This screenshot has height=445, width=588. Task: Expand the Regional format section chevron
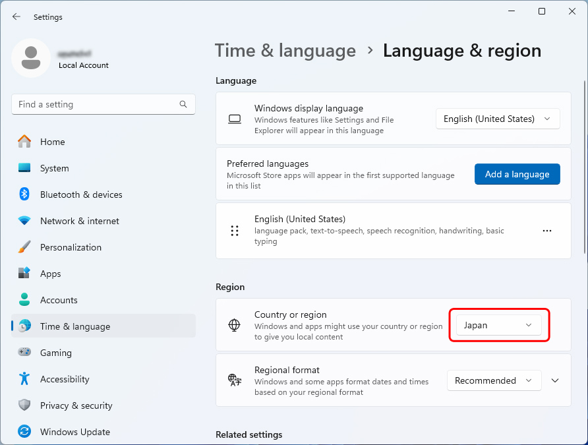(555, 380)
